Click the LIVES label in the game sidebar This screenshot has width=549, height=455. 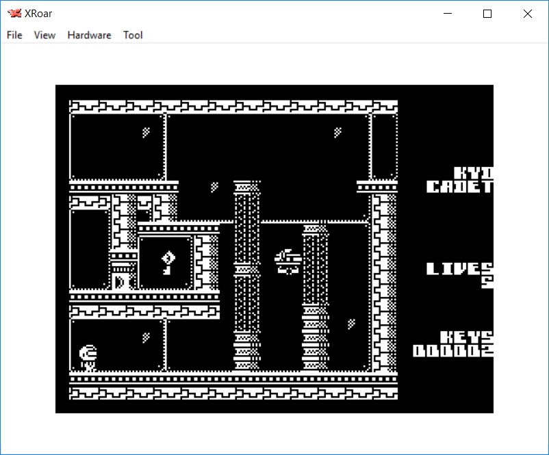(x=459, y=268)
